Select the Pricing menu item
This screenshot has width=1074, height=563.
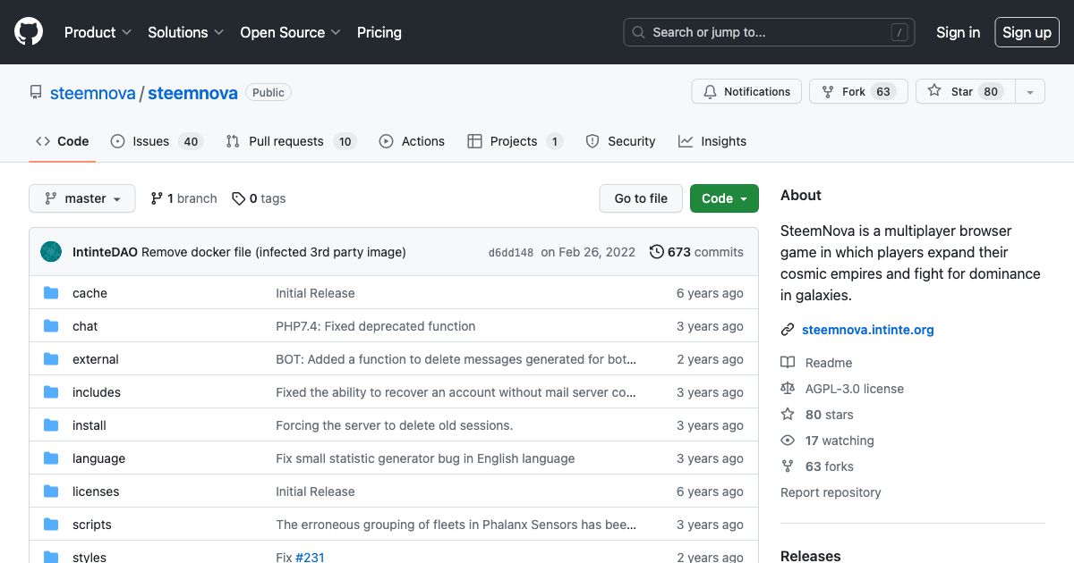pos(379,32)
